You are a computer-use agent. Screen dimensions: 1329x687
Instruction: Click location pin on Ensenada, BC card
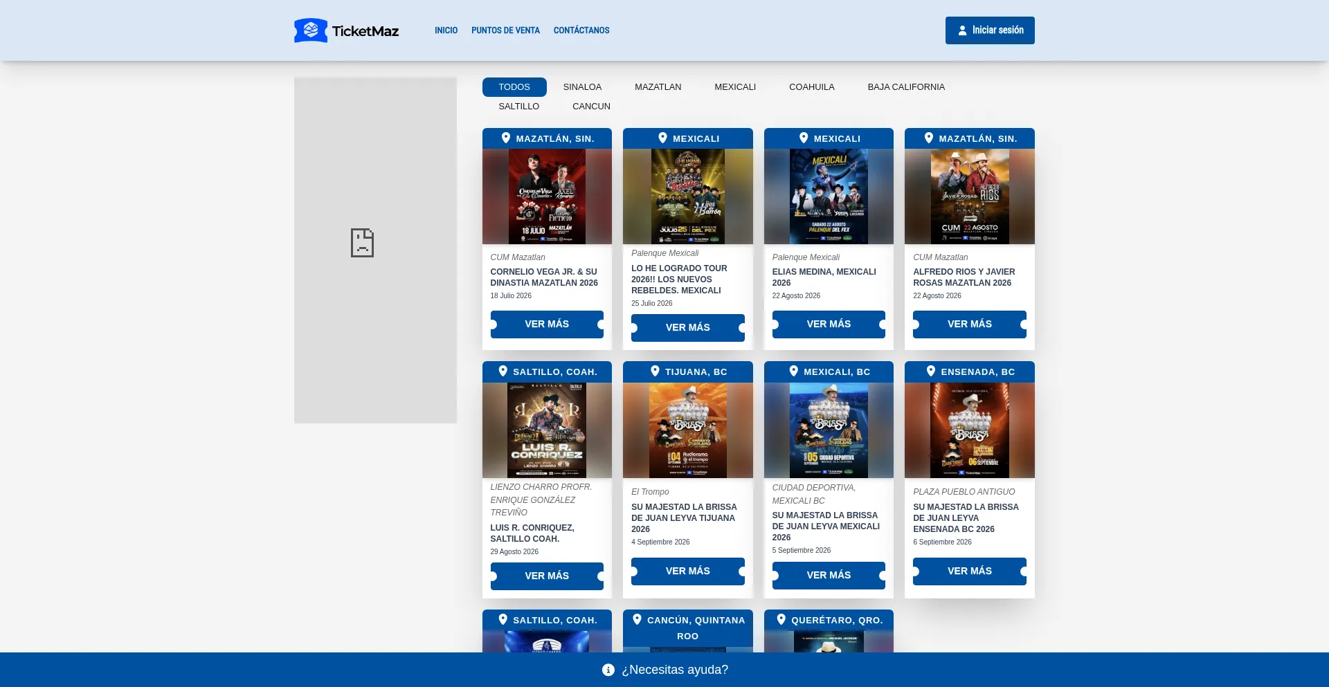pos(931,371)
